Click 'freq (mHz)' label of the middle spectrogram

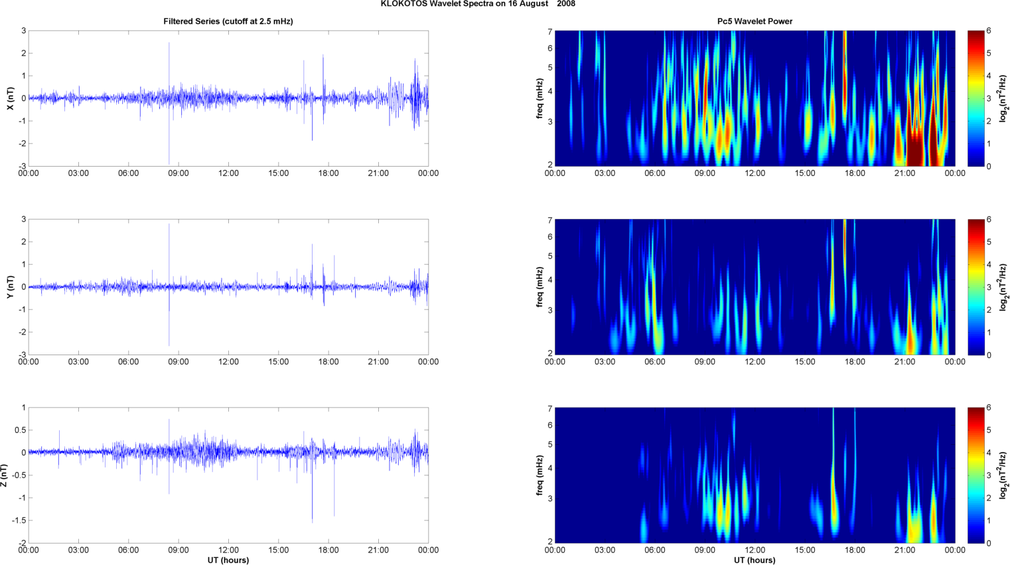(x=540, y=287)
